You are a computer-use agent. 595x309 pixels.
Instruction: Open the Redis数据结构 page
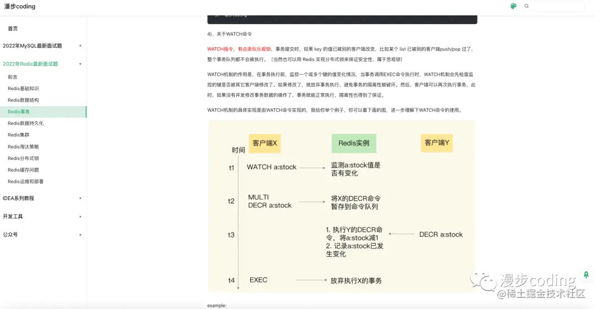point(23,100)
